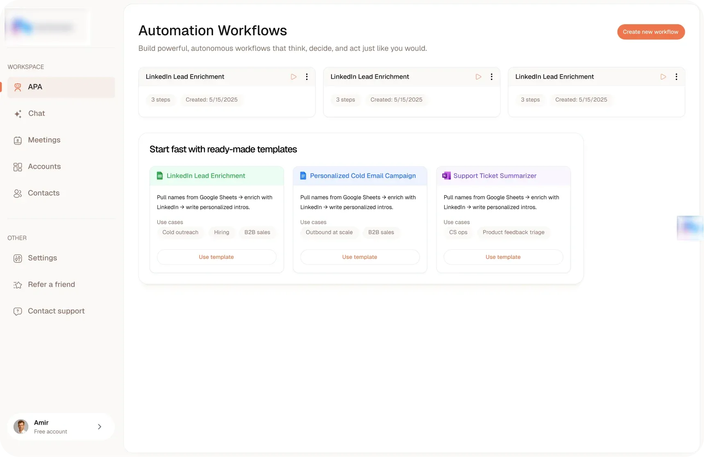This screenshot has width=704, height=457.
Task: Click the Meetings calendar icon
Action: (x=18, y=140)
